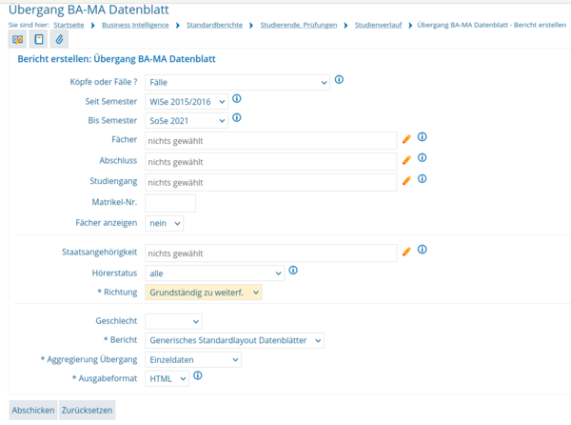Open Seit Semester dropdown WiSe 2015/2016
The image size is (571, 425).
coord(187,102)
